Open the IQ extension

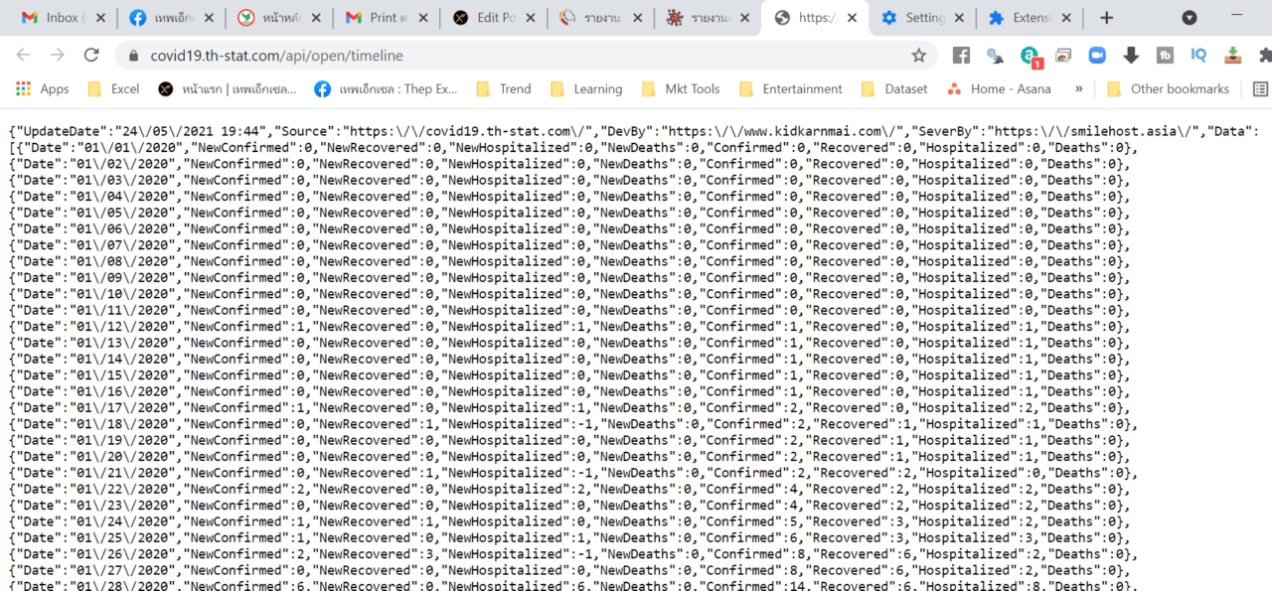[1197, 55]
